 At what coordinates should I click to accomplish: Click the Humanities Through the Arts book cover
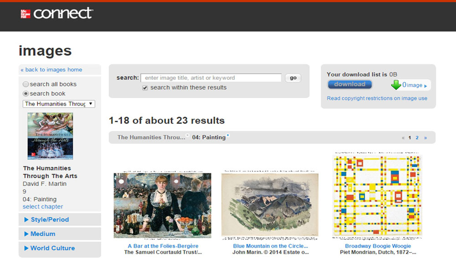pyautogui.click(x=50, y=136)
